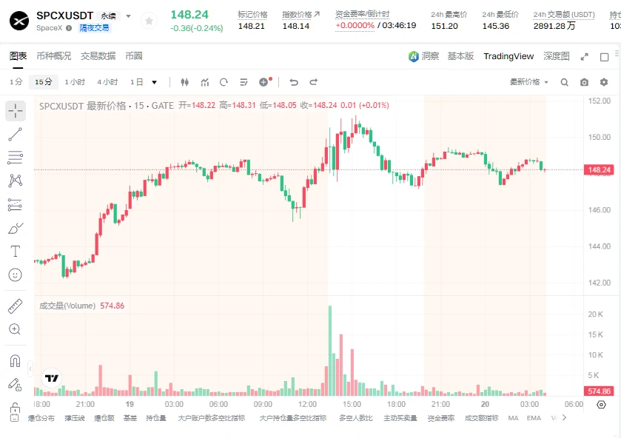Viewport: 621px width, 438px height.
Task: Open the more time intervals dropdown arrow
Action: tap(155, 82)
